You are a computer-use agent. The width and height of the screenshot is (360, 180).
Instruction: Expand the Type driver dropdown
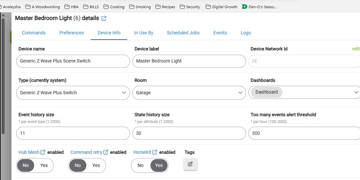point(73,93)
